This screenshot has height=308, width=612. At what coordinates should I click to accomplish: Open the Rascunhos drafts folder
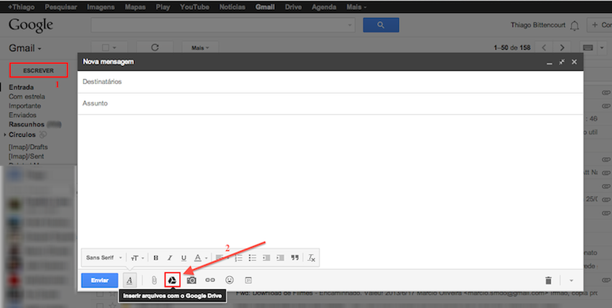click(x=27, y=125)
